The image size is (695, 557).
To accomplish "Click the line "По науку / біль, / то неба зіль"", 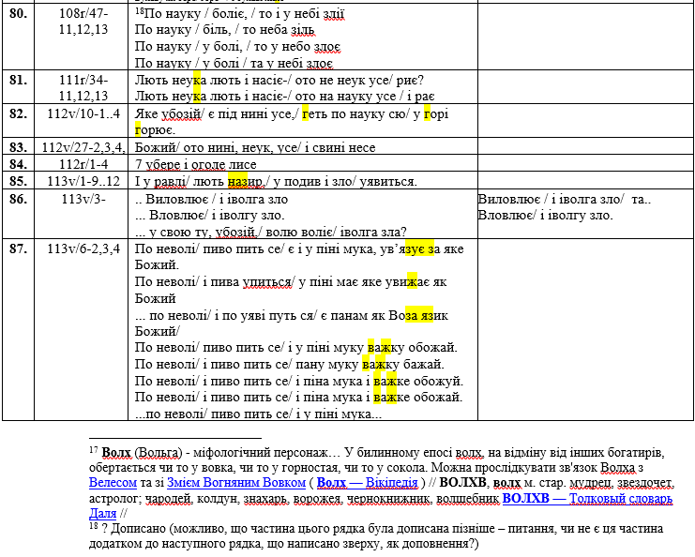I will (225, 30).
